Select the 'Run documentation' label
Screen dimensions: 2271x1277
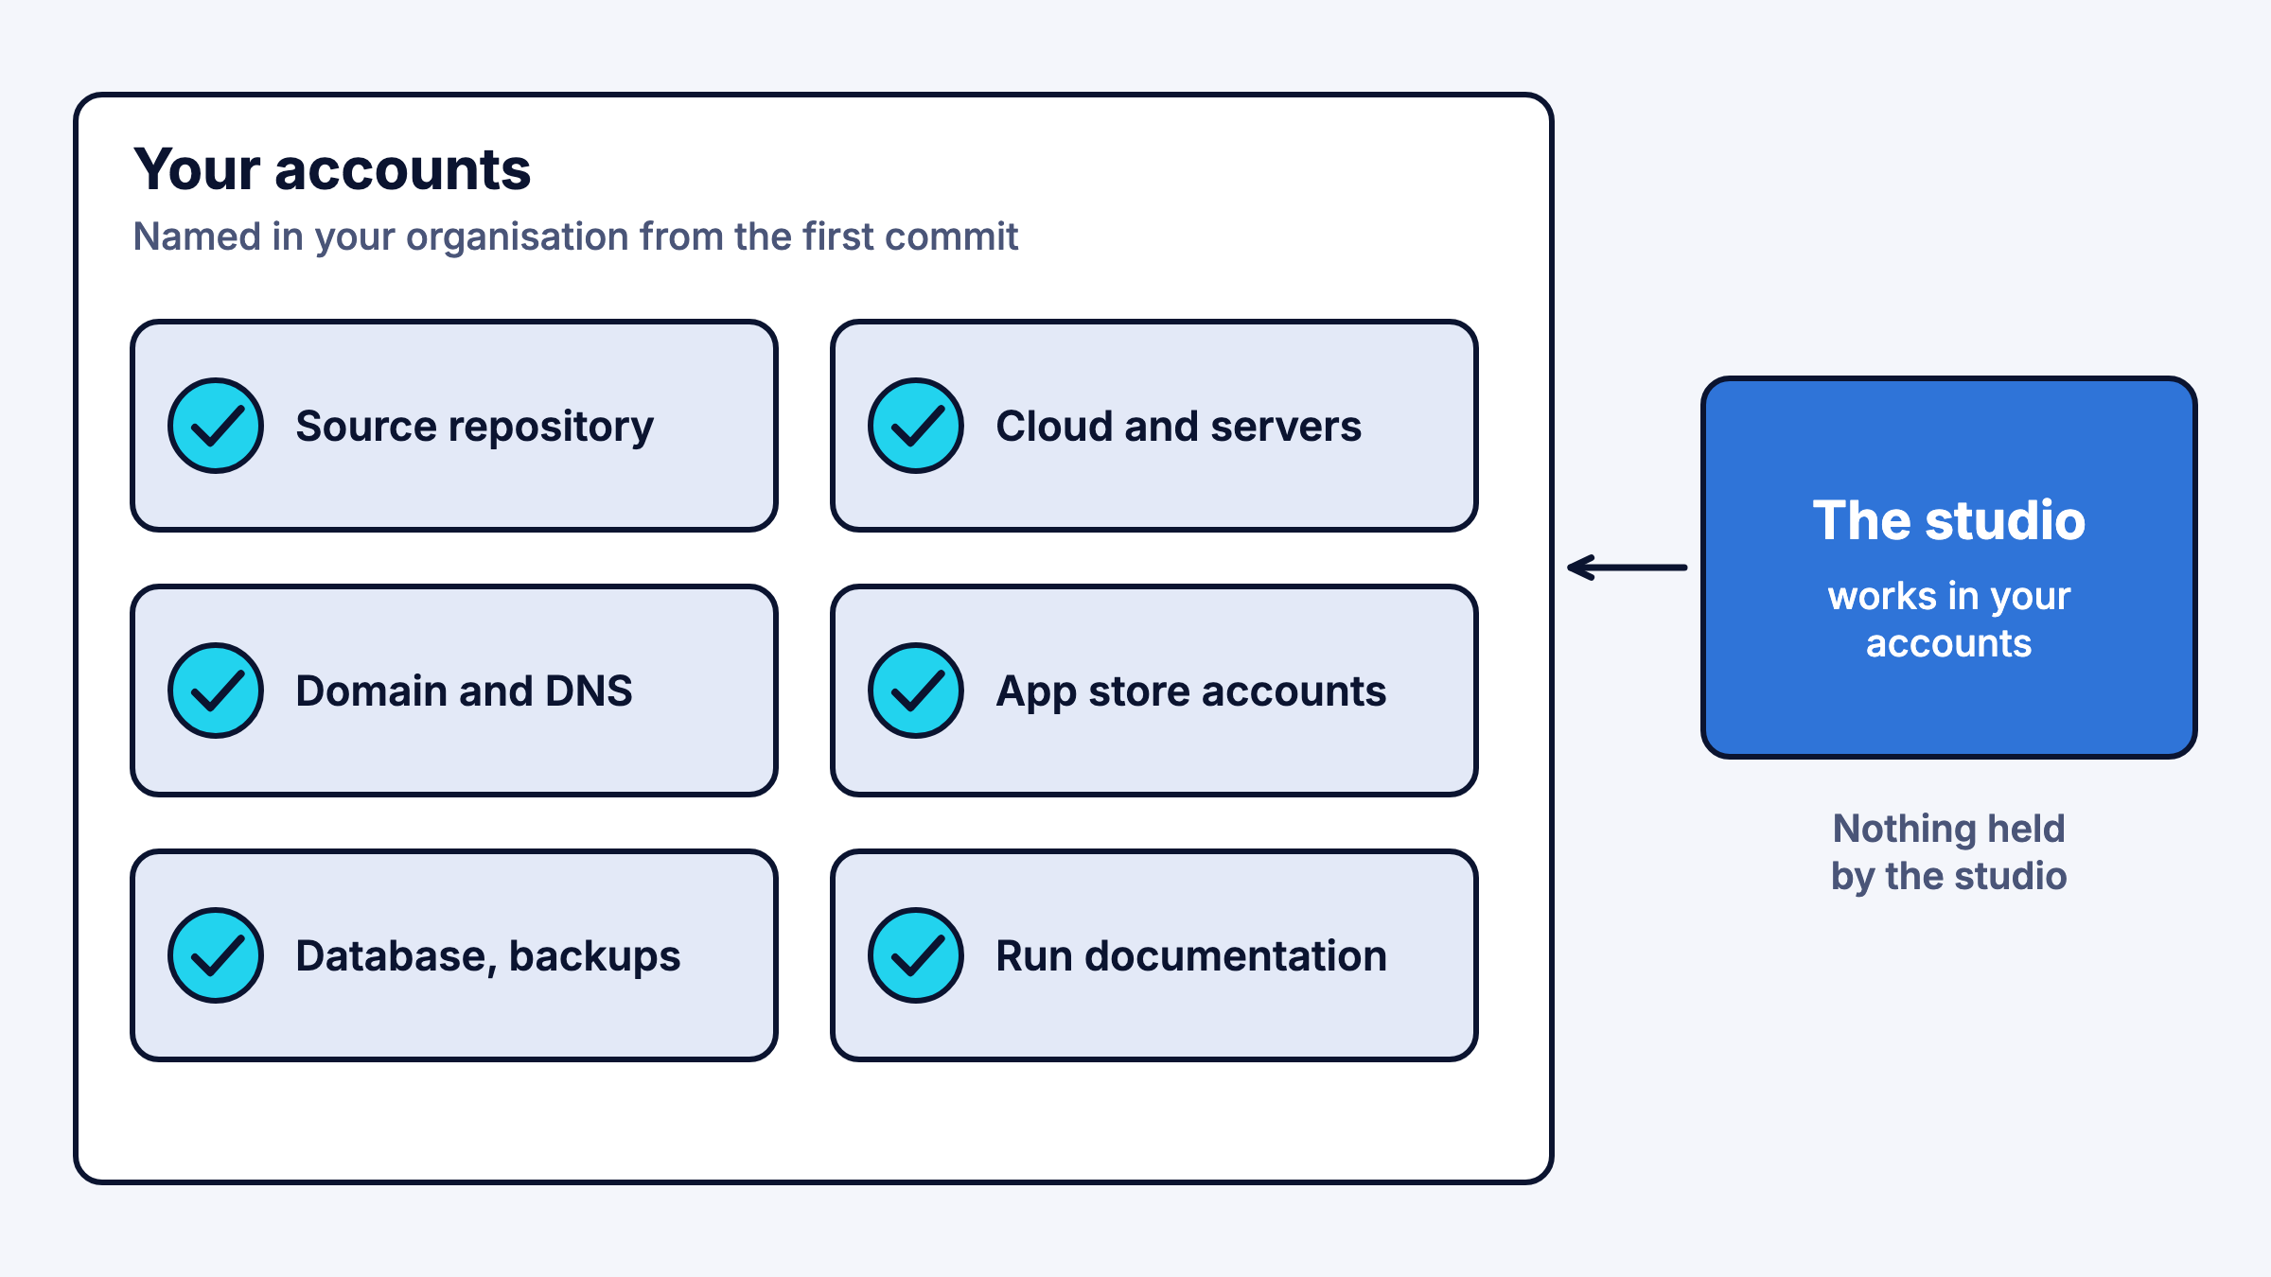click(x=1191, y=956)
